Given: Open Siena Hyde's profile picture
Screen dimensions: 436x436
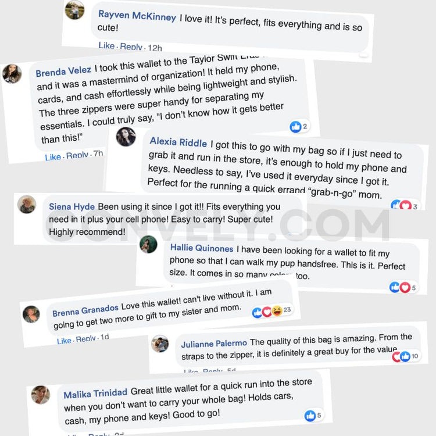Looking at the screenshot, I should (x=27, y=204).
